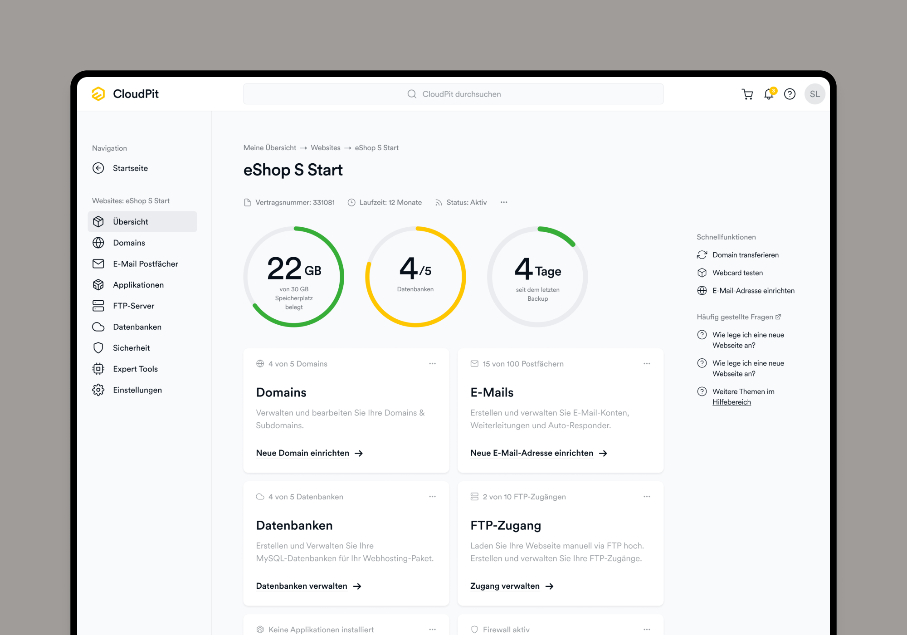
Task: Open Expert Tools in sidebar
Action: coord(135,369)
